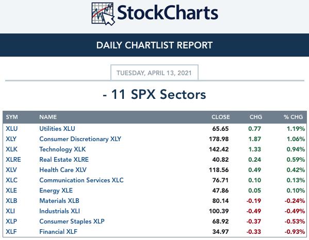This screenshot has width=309, height=240.
Task: Select the XLE ticker symbol
Action: (x=11, y=191)
